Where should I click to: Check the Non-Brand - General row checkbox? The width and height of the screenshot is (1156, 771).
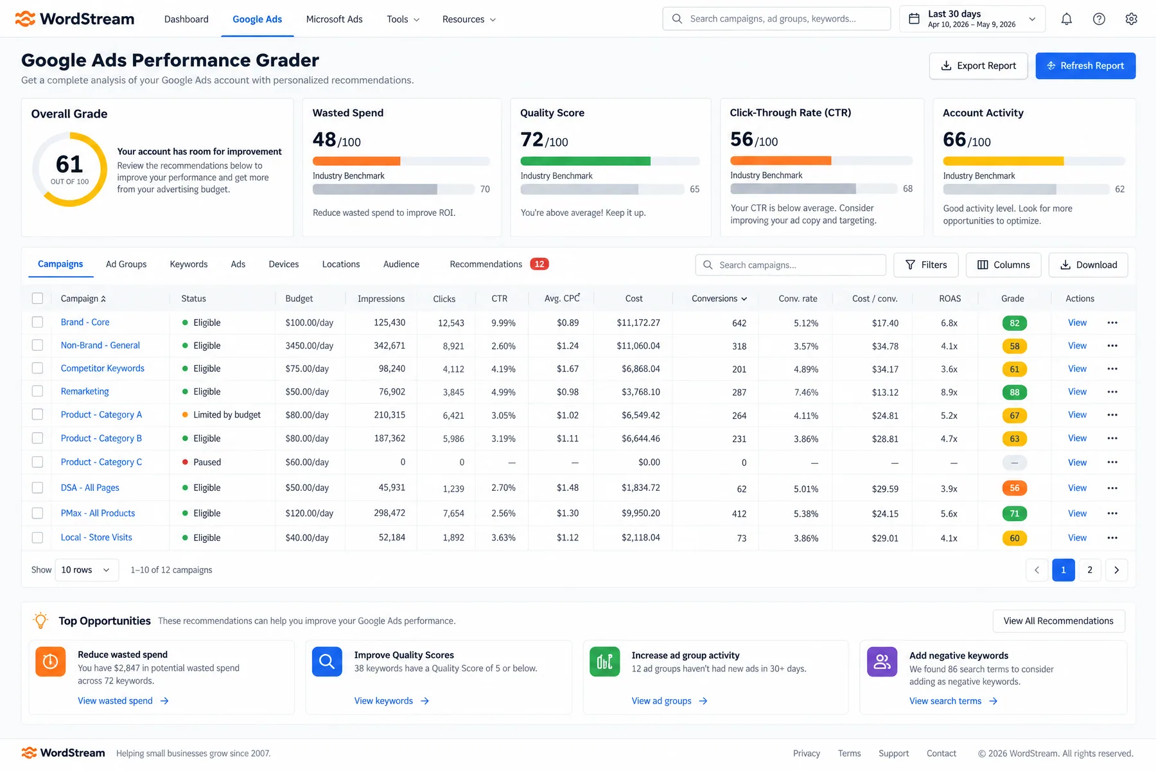pyautogui.click(x=37, y=346)
